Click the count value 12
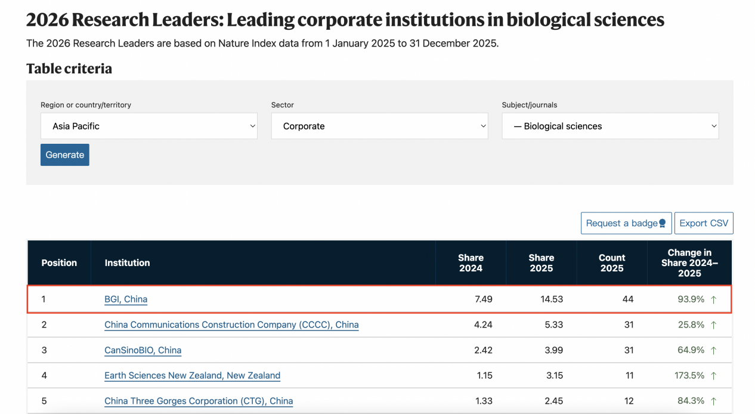 629,401
